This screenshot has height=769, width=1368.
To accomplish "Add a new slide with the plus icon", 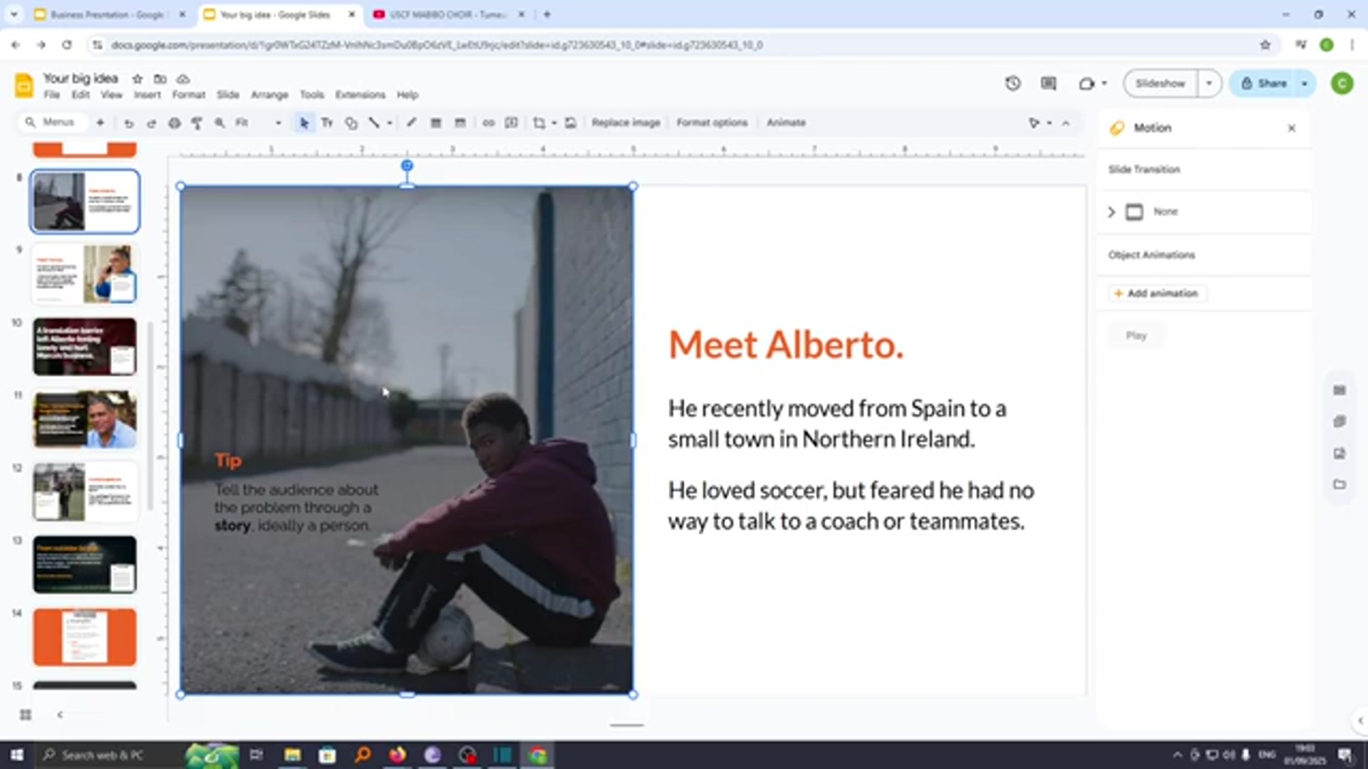I will coord(100,122).
